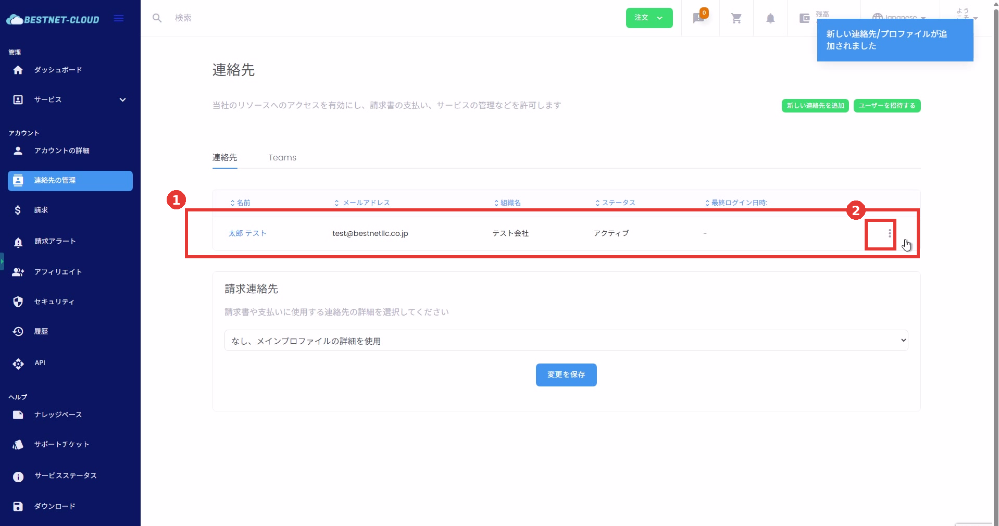
Task: Open the billing contact select dropdown
Action: pos(566,341)
